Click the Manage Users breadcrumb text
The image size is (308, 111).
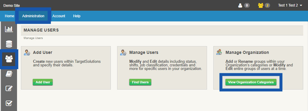[33, 38]
